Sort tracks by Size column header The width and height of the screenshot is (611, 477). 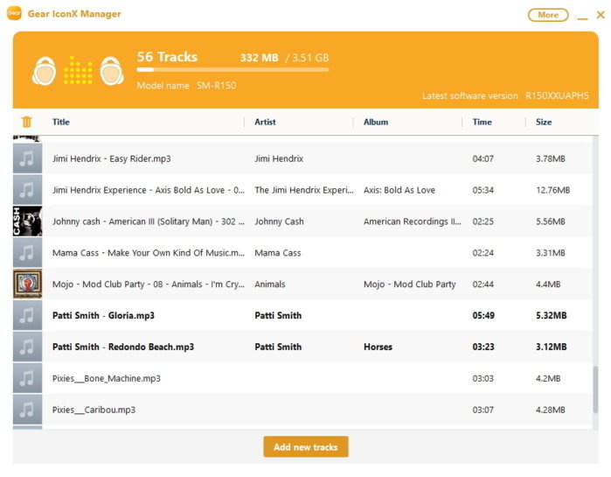pyautogui.click(x=544, y=122)
